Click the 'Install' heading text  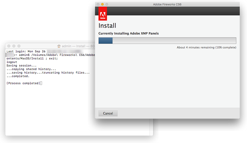(107, 26)
